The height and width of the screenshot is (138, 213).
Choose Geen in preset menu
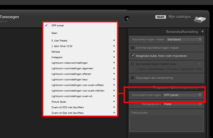click(x=80, y=33)
